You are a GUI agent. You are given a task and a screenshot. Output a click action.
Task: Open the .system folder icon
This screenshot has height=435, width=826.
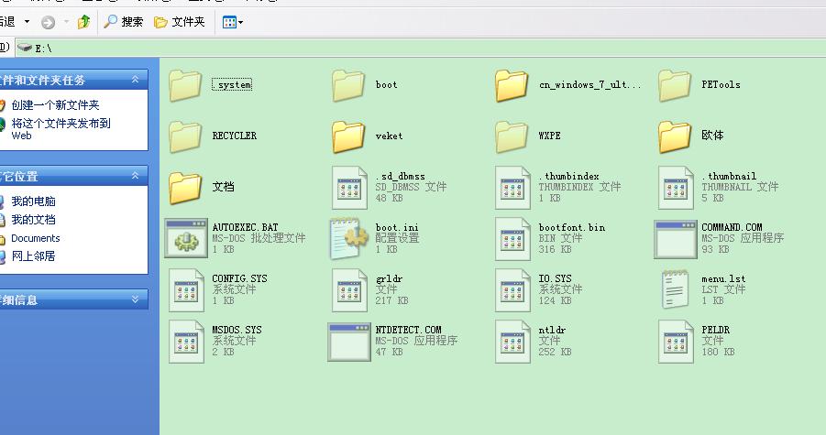point(185,85)
